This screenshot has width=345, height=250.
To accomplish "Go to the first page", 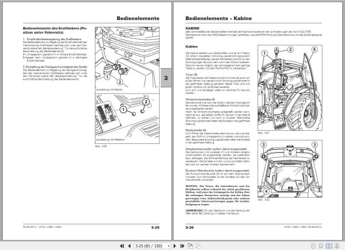I will 122,246.
